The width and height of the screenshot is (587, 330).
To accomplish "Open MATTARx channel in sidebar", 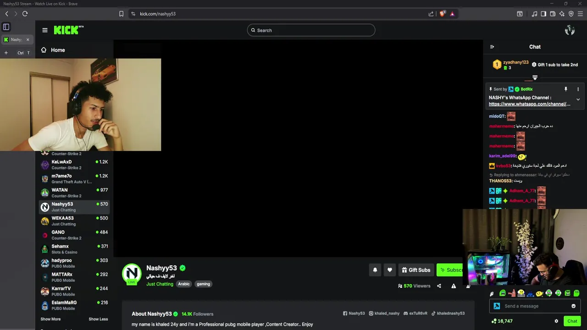I will [x=74, y=277].
